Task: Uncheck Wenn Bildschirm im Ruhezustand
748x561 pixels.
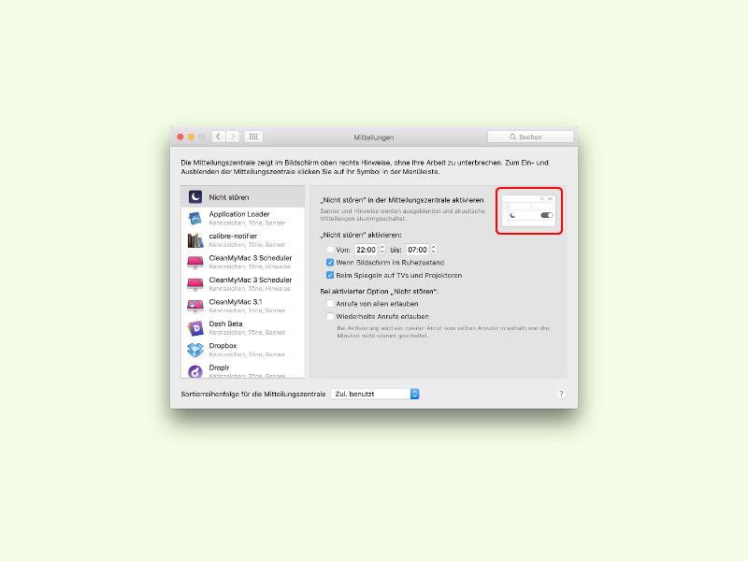Action: pyautogui.click(x=330, y=263)
